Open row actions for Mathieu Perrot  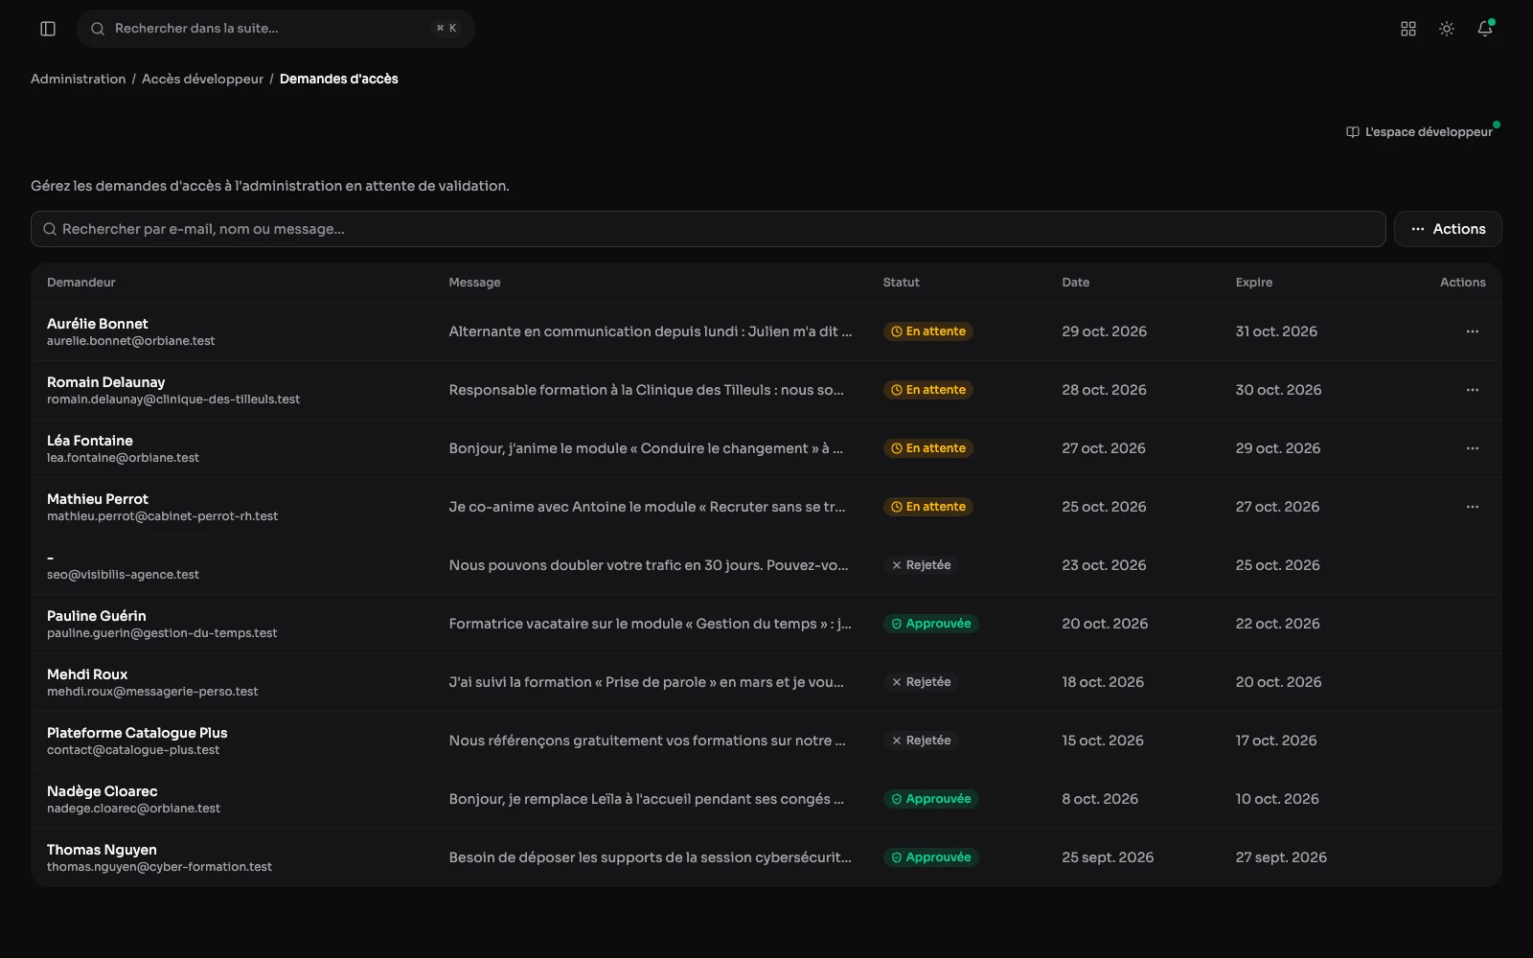point(1473,507)
